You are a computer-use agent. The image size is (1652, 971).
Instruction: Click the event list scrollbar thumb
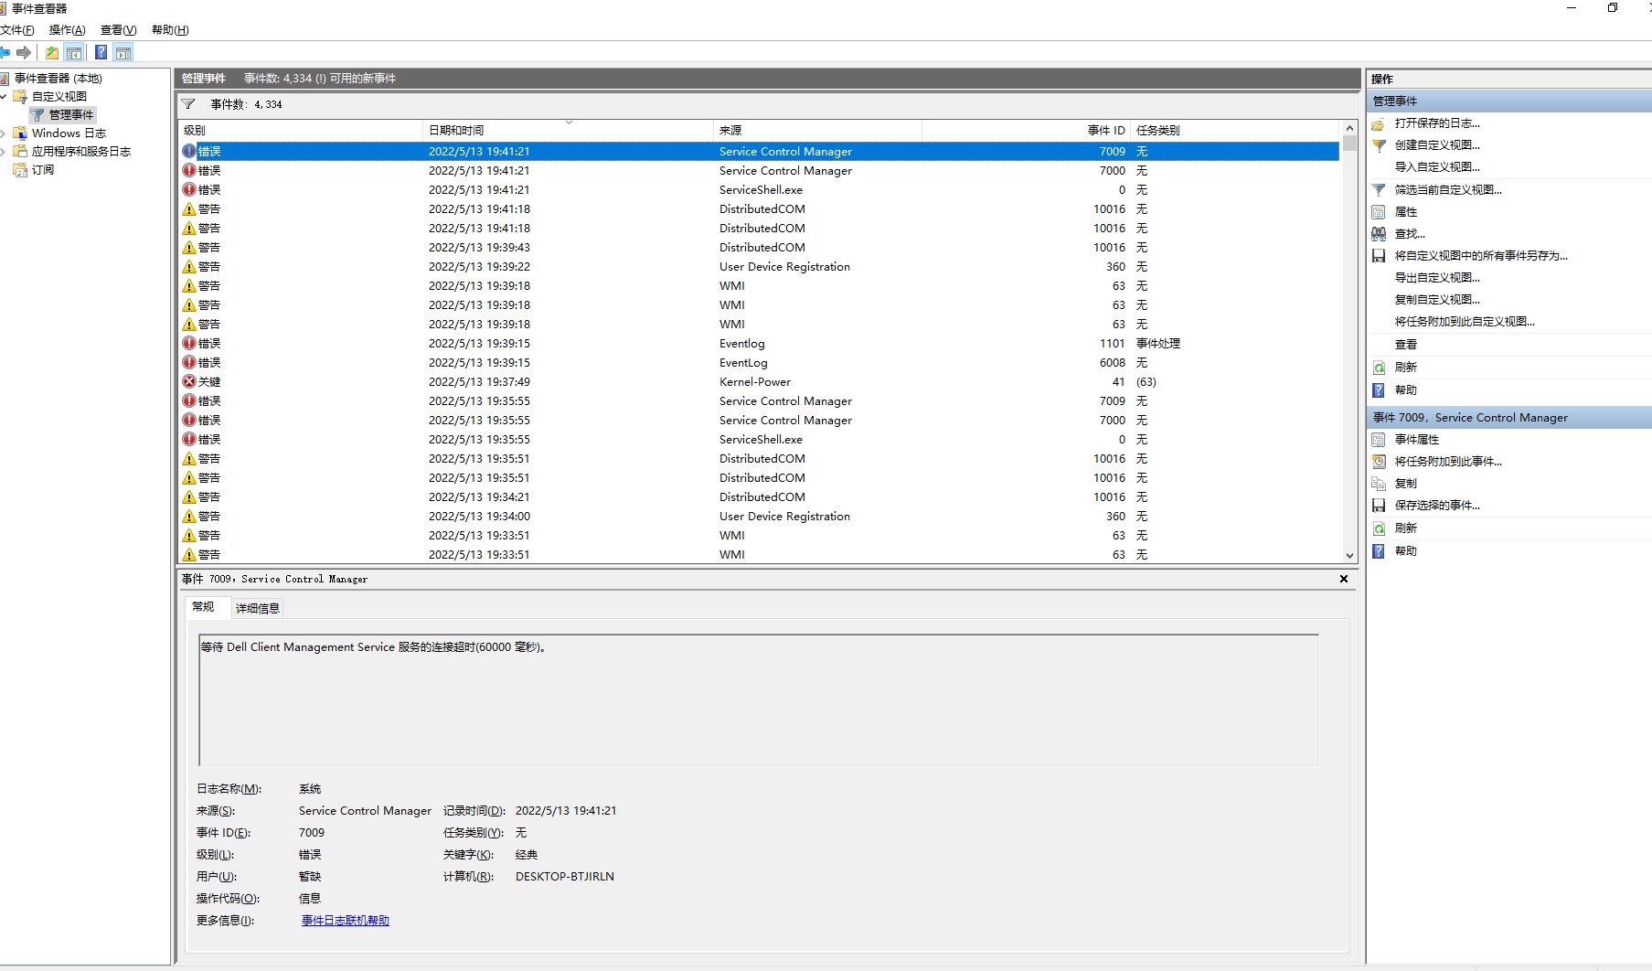click(1349, 144)
